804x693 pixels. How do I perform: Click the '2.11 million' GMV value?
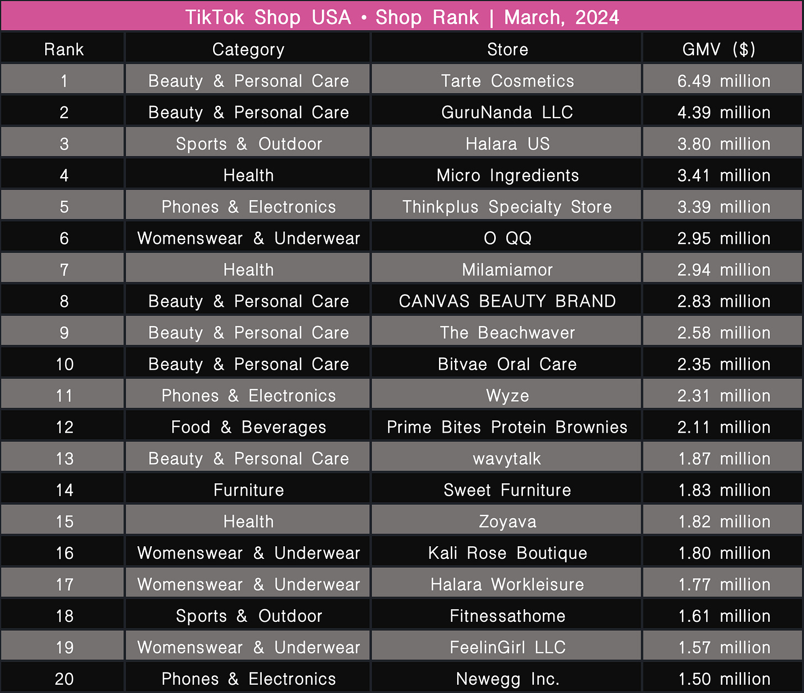[x=724, y=427]
